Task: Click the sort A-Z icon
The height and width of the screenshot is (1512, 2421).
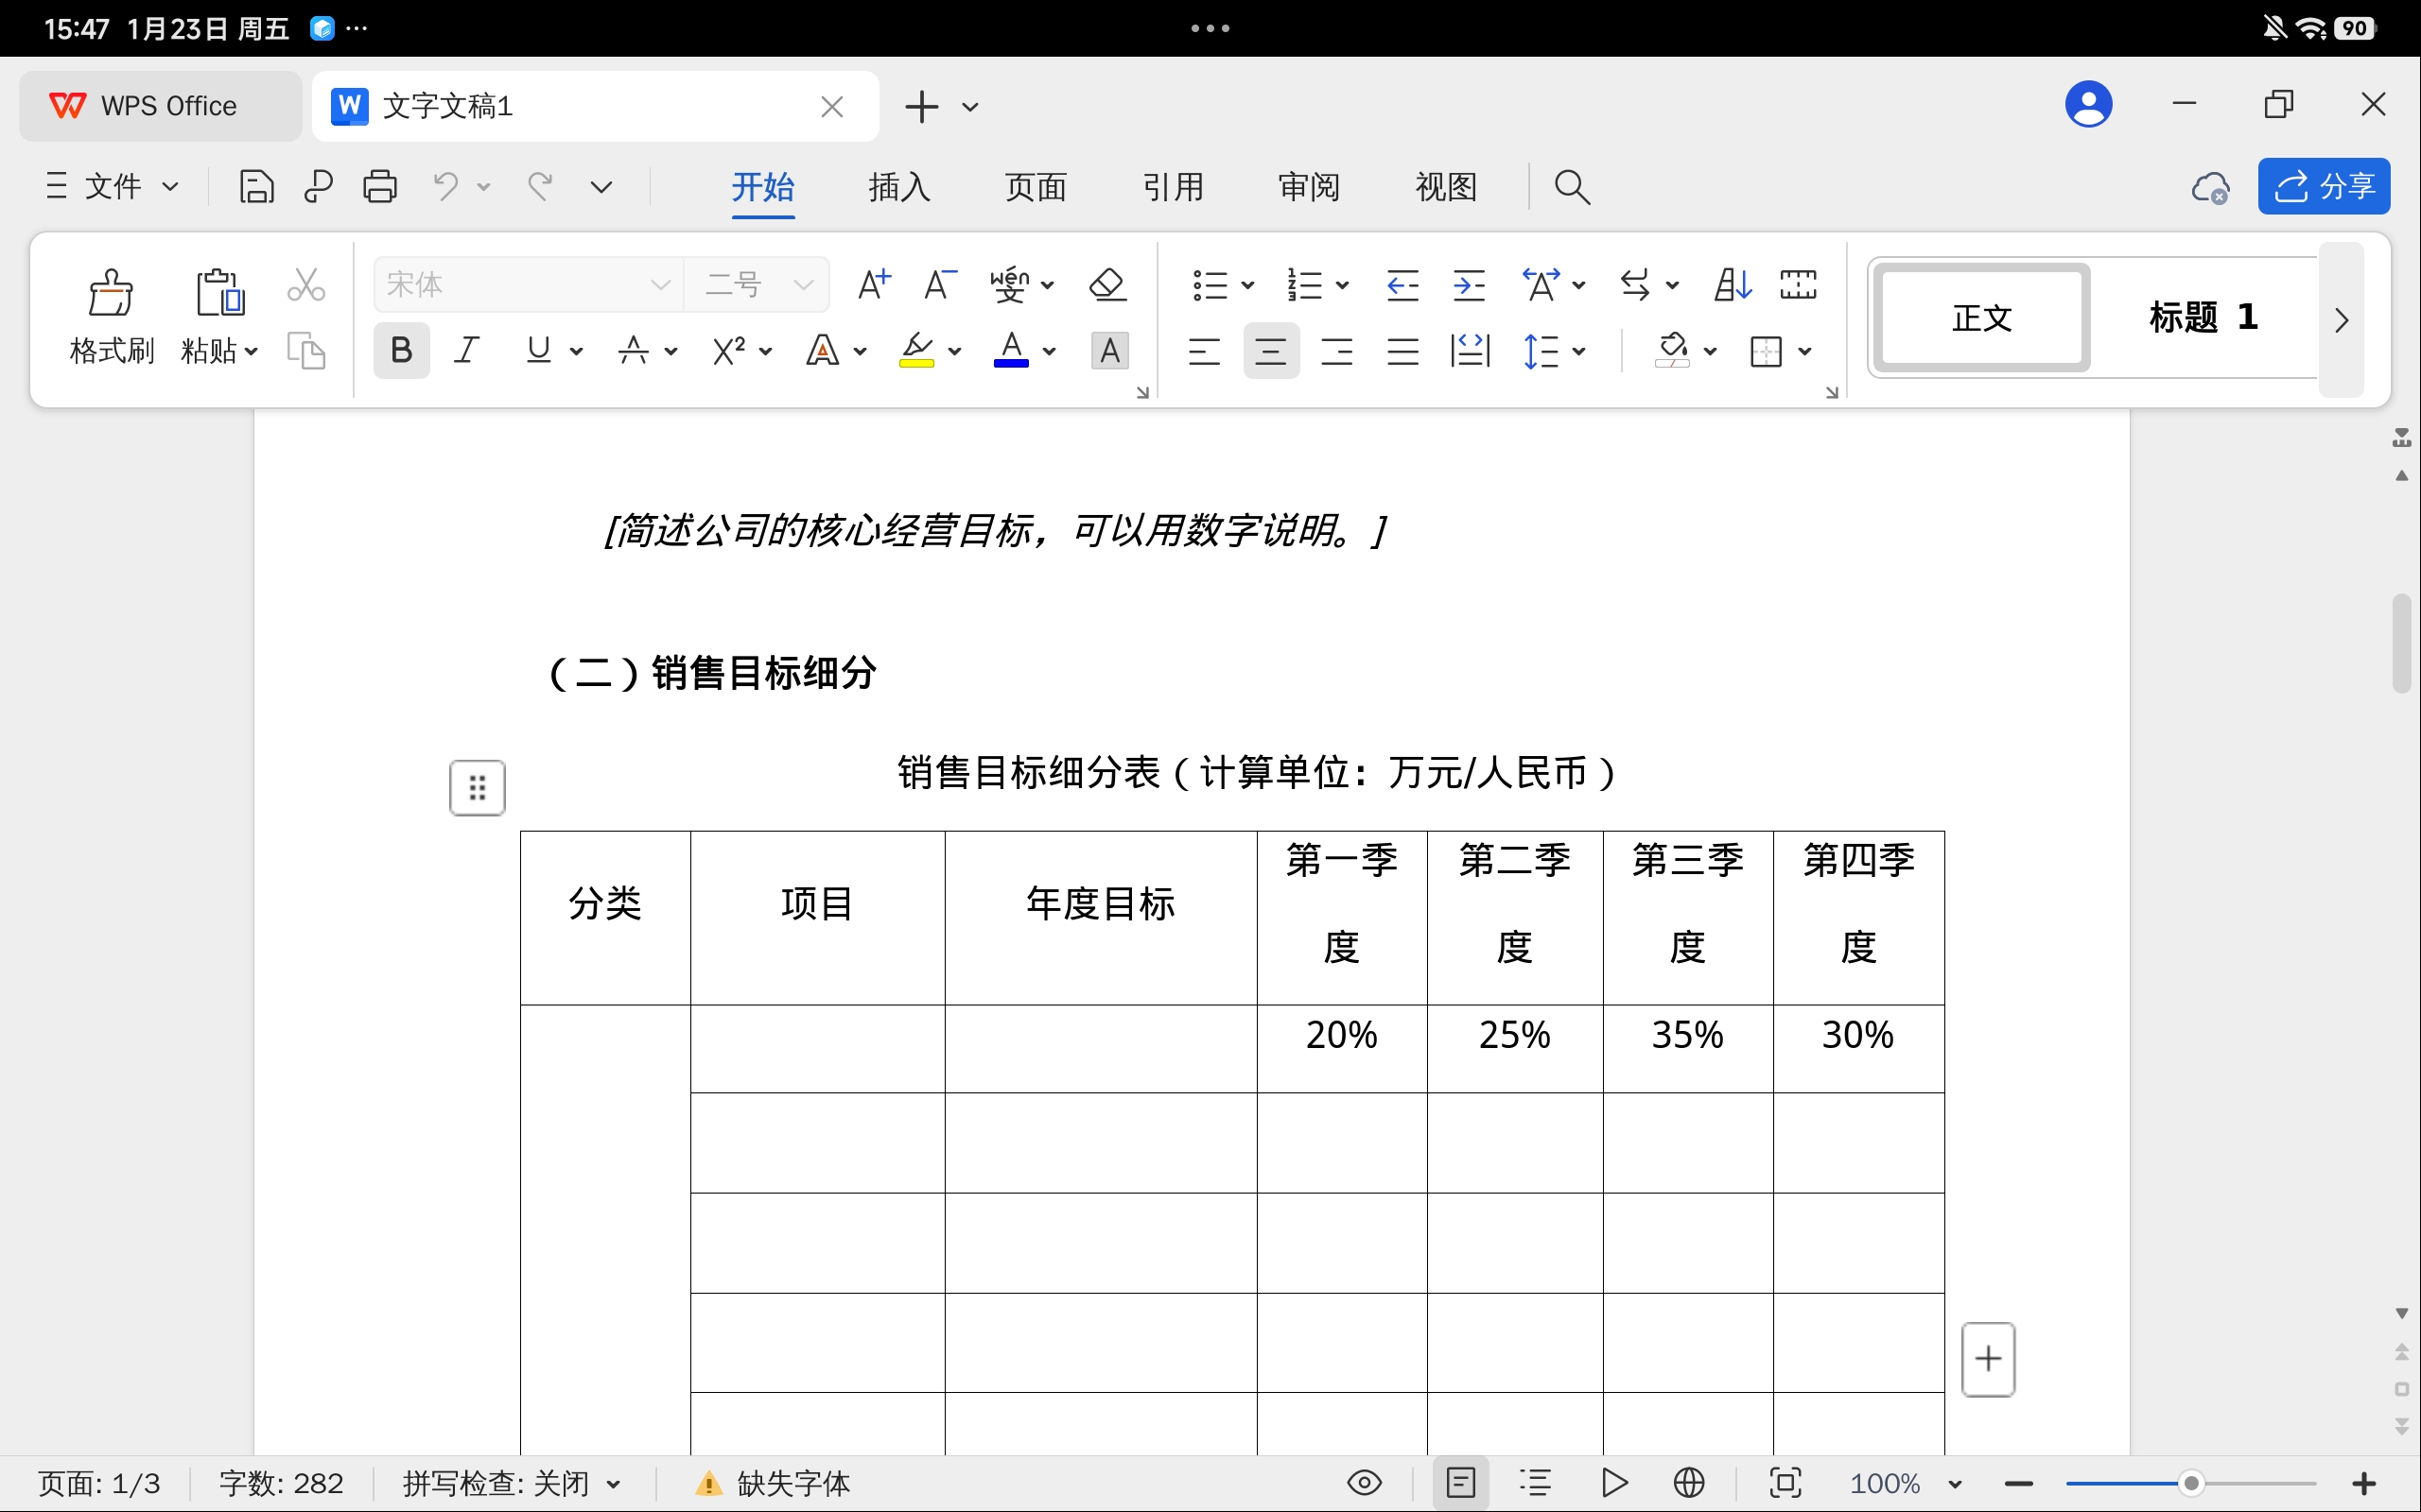Action: (1732, 285)
